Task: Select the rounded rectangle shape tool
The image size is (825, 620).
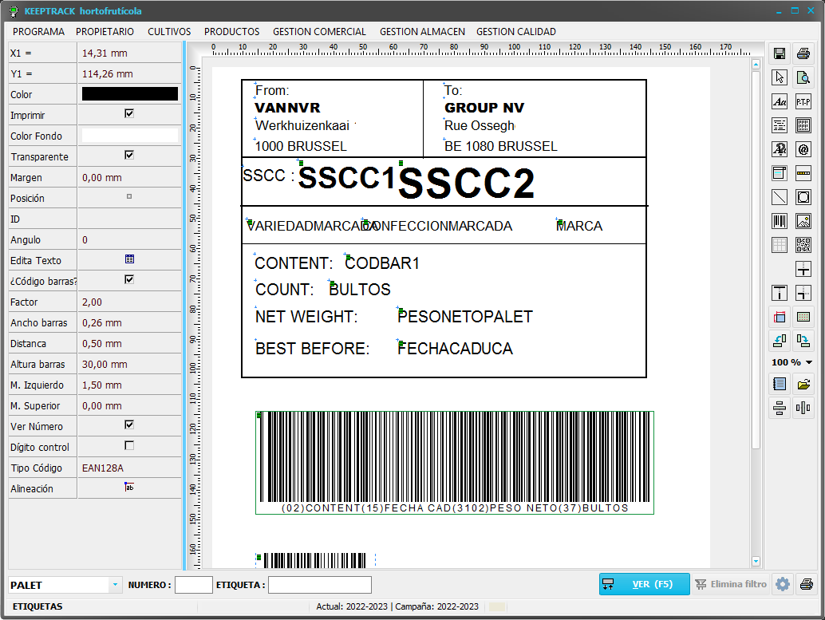Action: coord(803,197)
